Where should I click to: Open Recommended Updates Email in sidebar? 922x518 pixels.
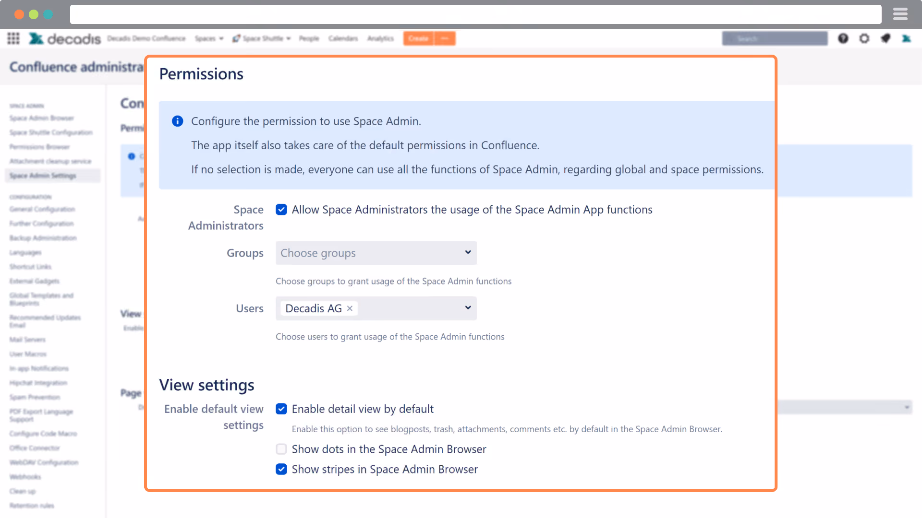pyautogui.click(x=45, y=321)
